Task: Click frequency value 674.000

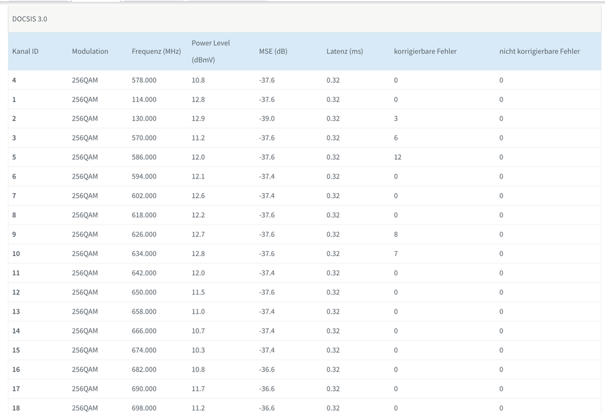Action: tap(144, 350)
